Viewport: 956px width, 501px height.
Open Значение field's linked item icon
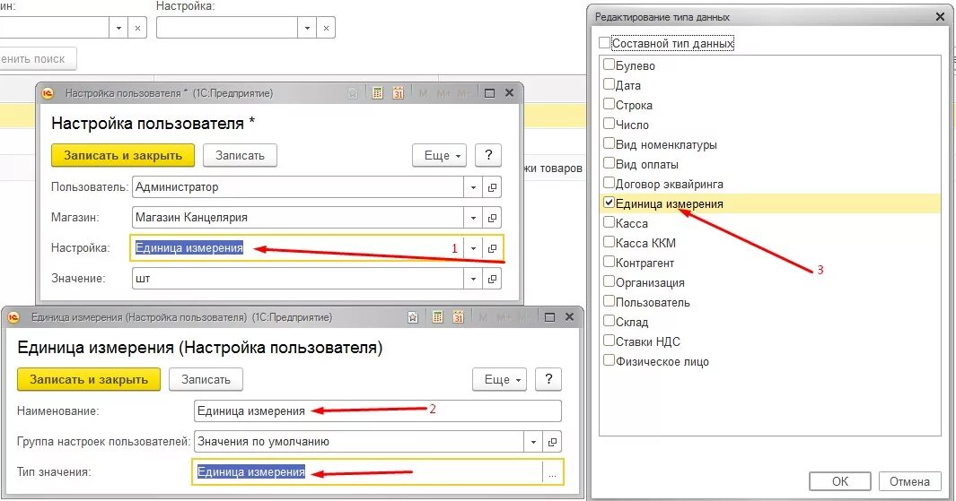pos(492,279)
